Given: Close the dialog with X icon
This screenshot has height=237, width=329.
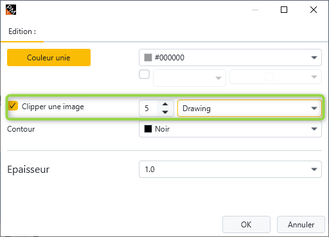Looking at the screenshot, I should [x=314, y=10].
